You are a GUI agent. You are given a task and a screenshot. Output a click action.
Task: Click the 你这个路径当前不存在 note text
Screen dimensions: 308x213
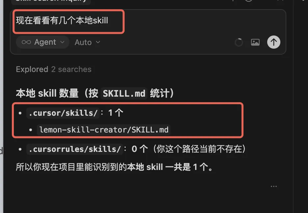click(199, 149)
